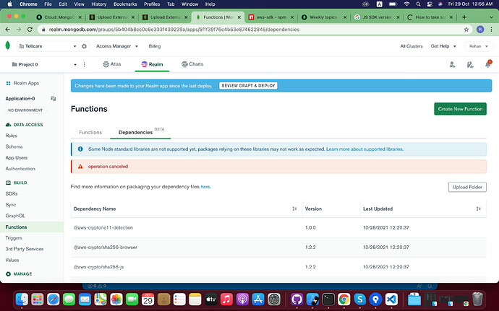499x311 pixels.
Task: Click the invite user icon
Action: coord(453,64)
